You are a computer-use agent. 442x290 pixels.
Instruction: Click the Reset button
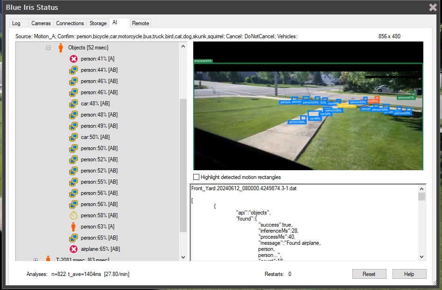click(x=369, y=274)
